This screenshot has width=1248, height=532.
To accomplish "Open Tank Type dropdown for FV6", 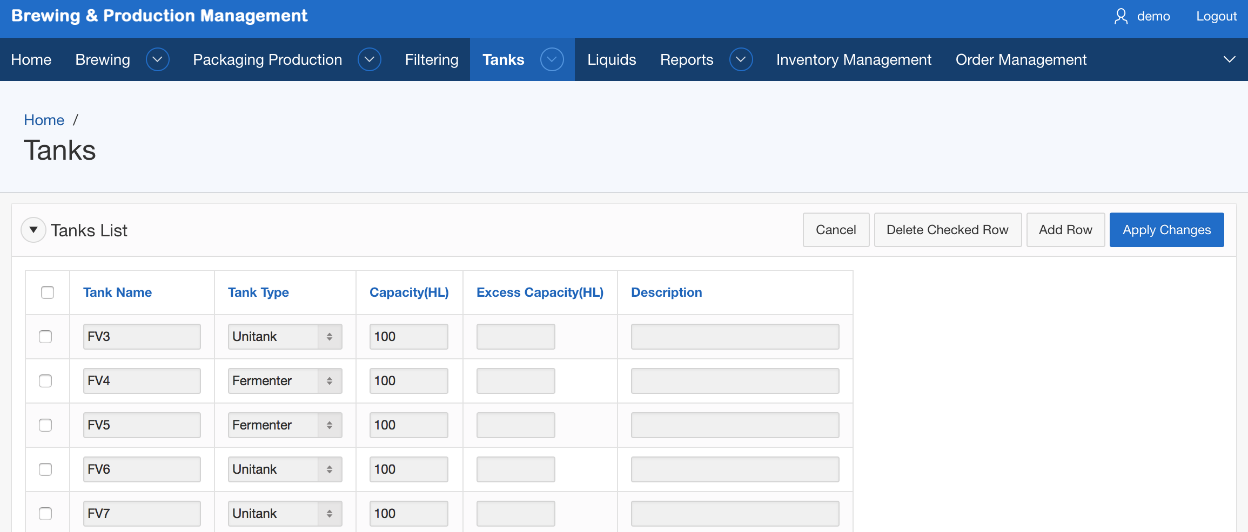I will tap(285, 469).
